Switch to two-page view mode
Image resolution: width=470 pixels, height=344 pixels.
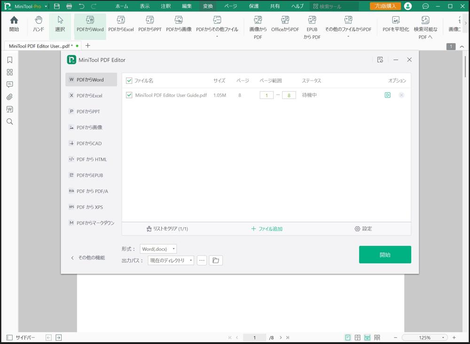[358, 338]
